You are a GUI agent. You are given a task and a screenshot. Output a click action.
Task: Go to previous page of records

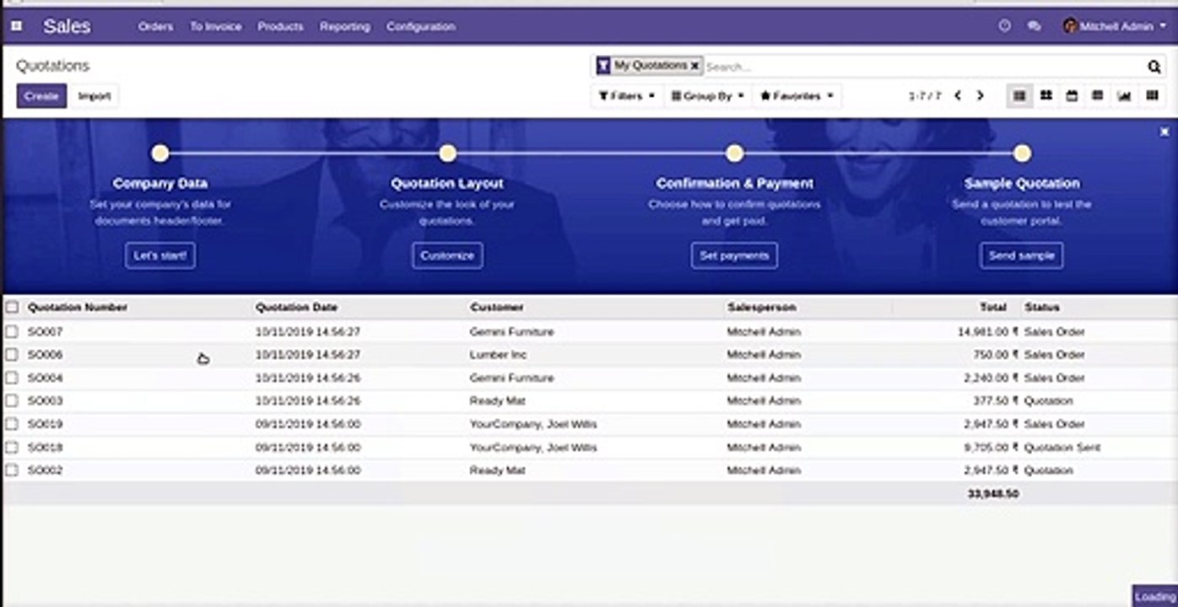tap(958, 96)
